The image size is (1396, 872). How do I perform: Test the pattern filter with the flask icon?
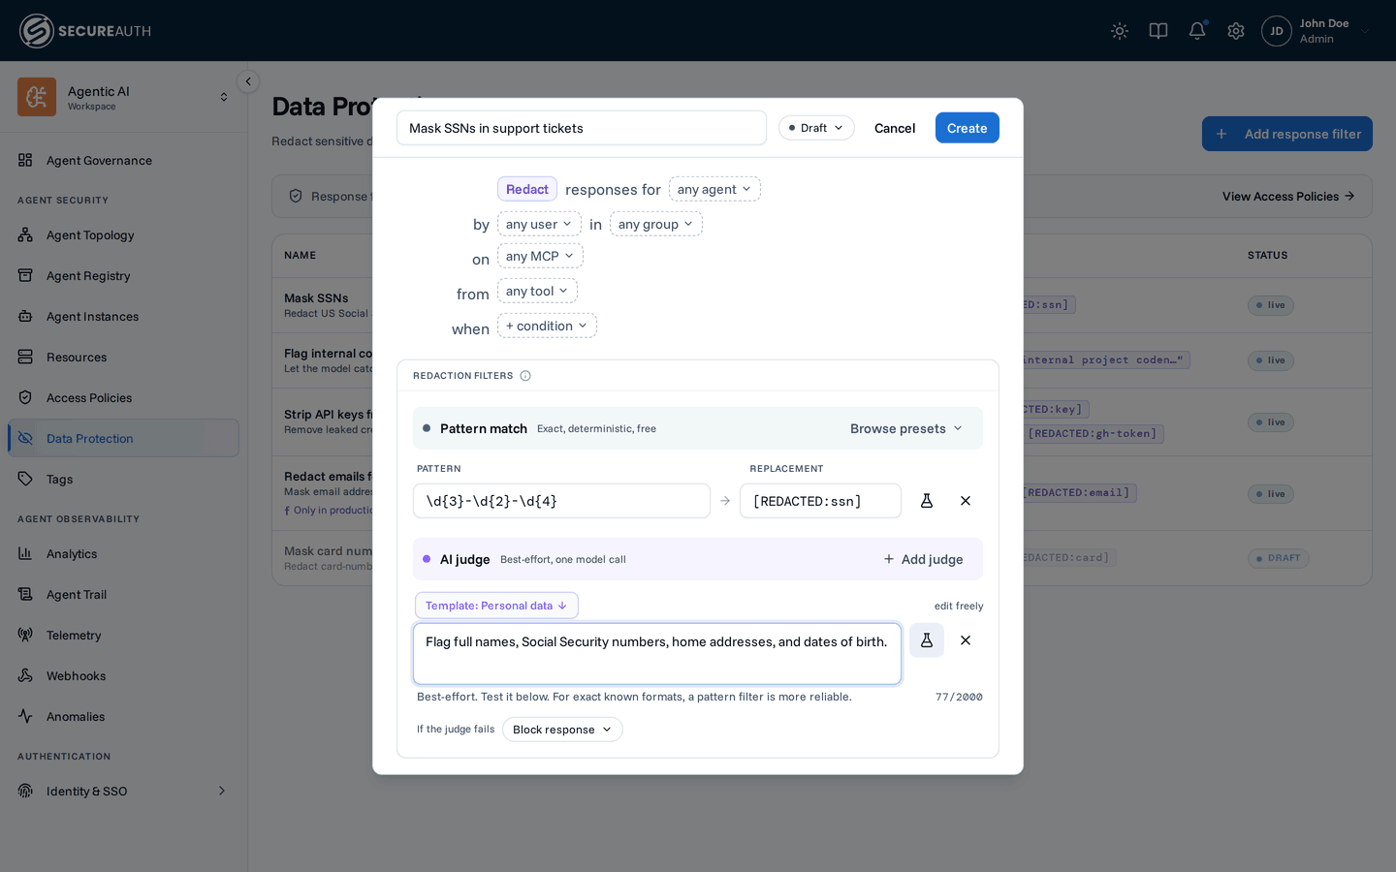[x=927, y=501]
